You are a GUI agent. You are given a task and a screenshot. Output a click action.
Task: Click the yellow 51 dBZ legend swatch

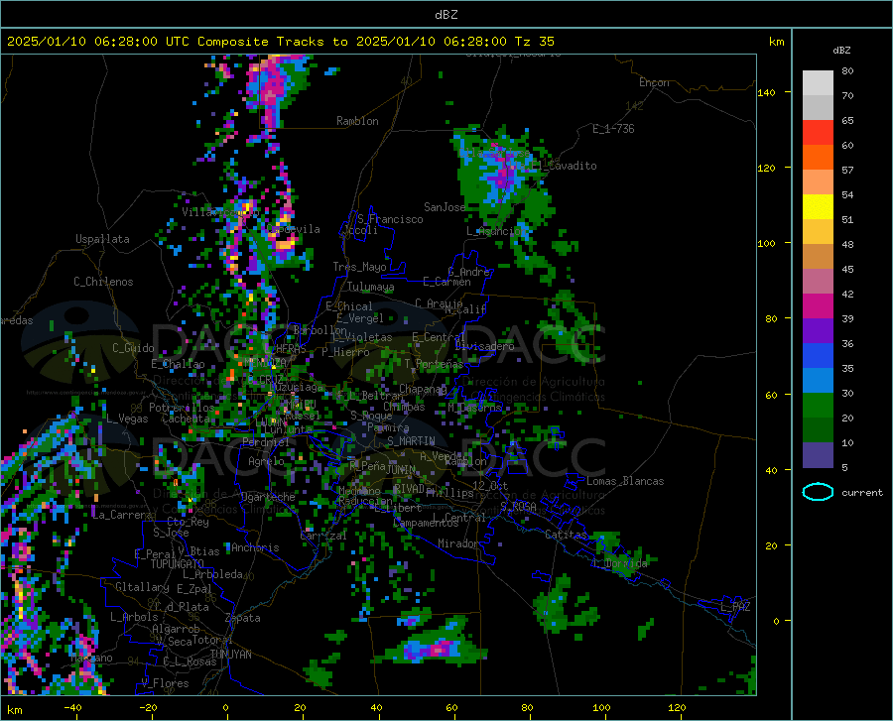coord(818,206)
